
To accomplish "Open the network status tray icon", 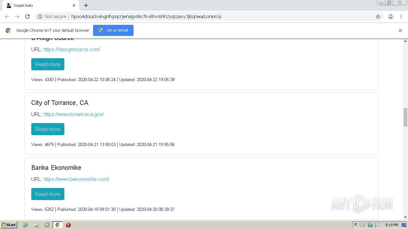I will click(x=370, y=225).
